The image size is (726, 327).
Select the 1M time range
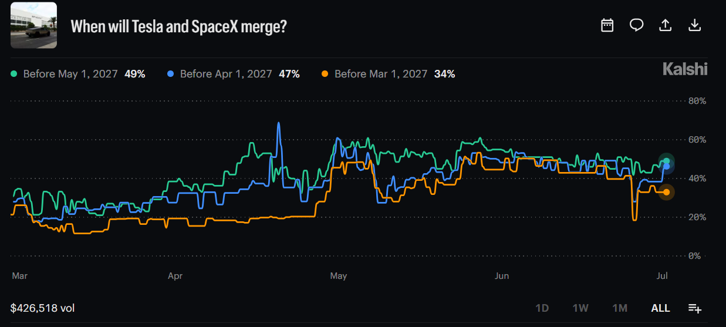tap(620, 308)
